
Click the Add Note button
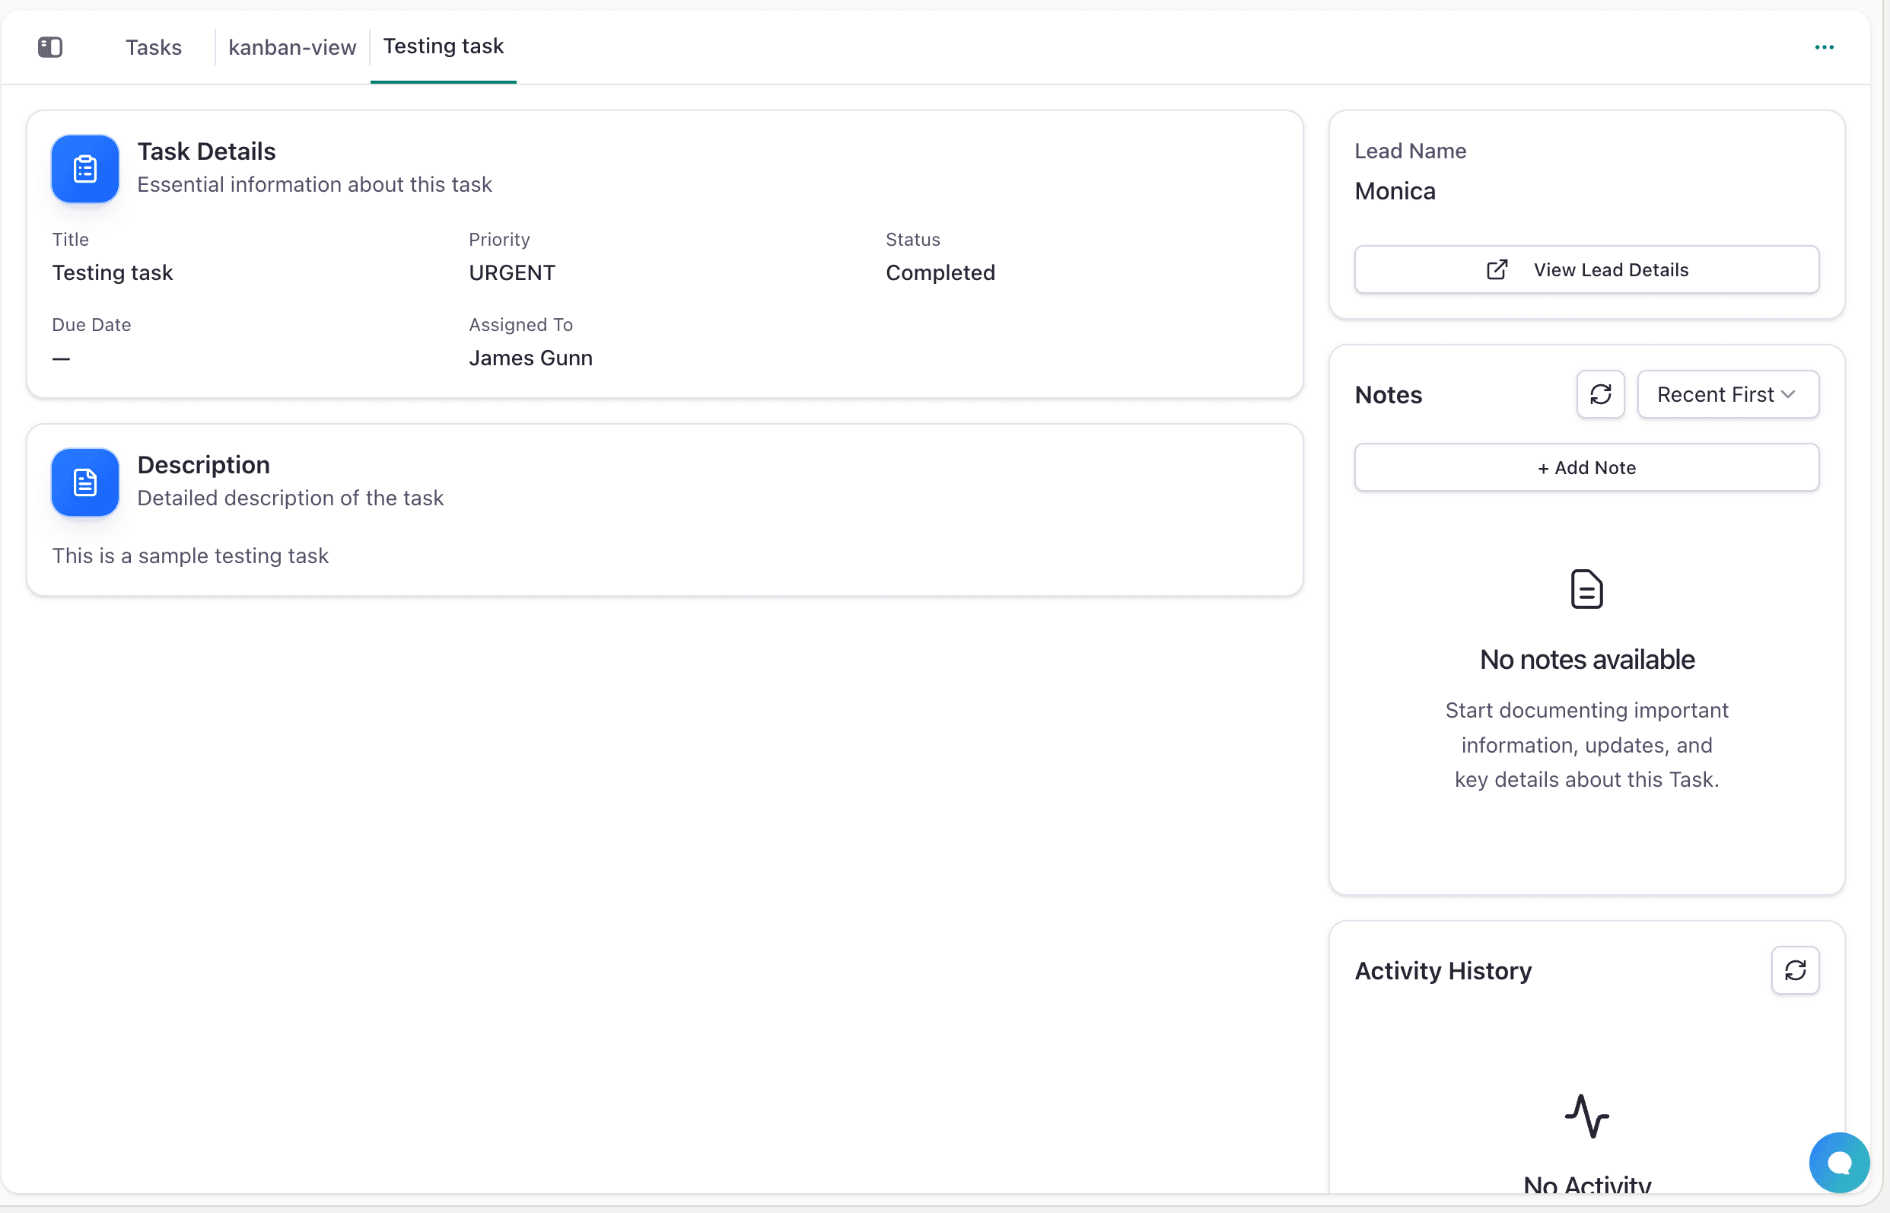[x=1586, y=467]
